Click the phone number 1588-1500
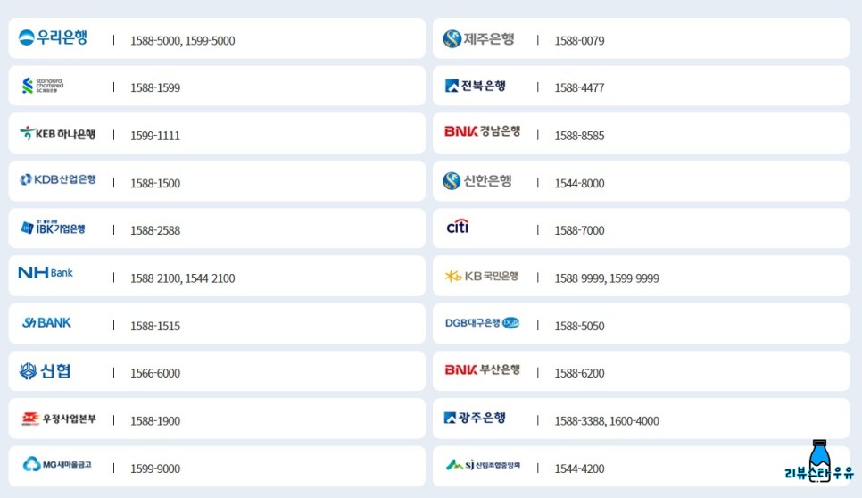Viewport: 862px width, 498px height. 155,184
